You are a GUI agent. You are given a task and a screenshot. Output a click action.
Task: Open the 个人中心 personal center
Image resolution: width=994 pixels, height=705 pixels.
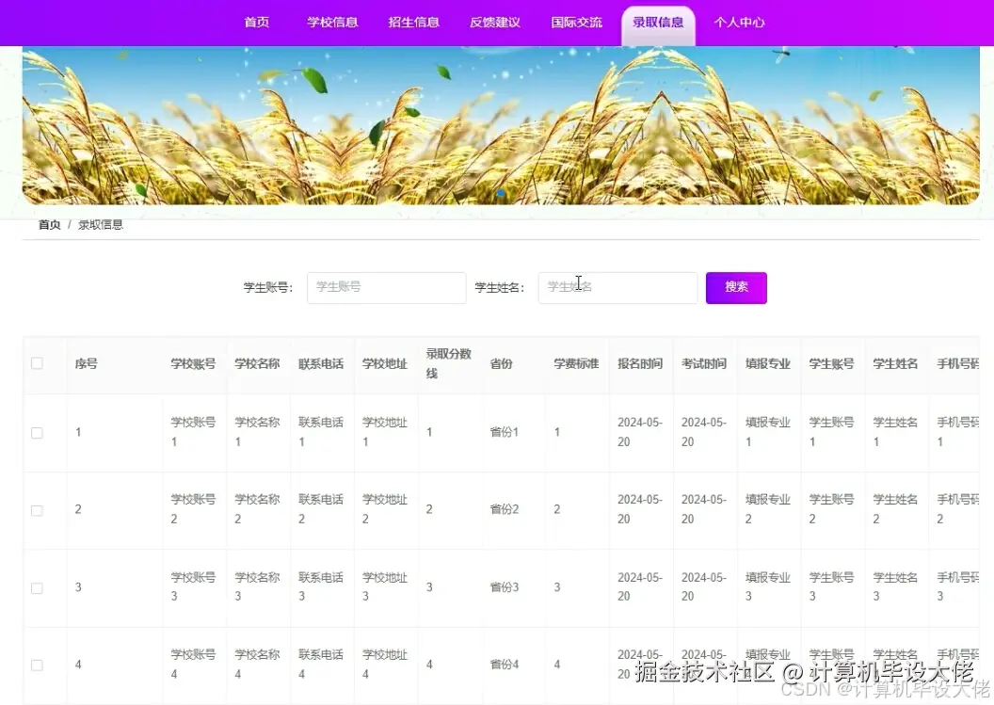coord(740,22)
